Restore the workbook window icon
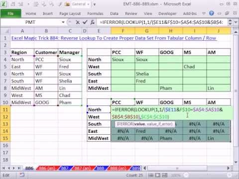 click(x=227, y=13)
